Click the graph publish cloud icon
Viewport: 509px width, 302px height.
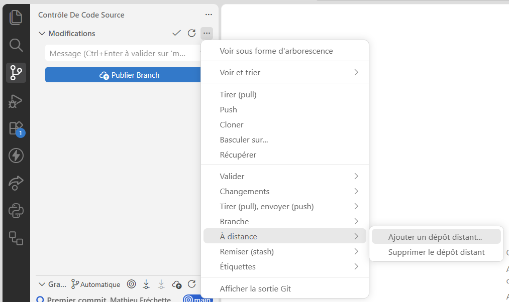pyautogui.click(x=176, y=284)
